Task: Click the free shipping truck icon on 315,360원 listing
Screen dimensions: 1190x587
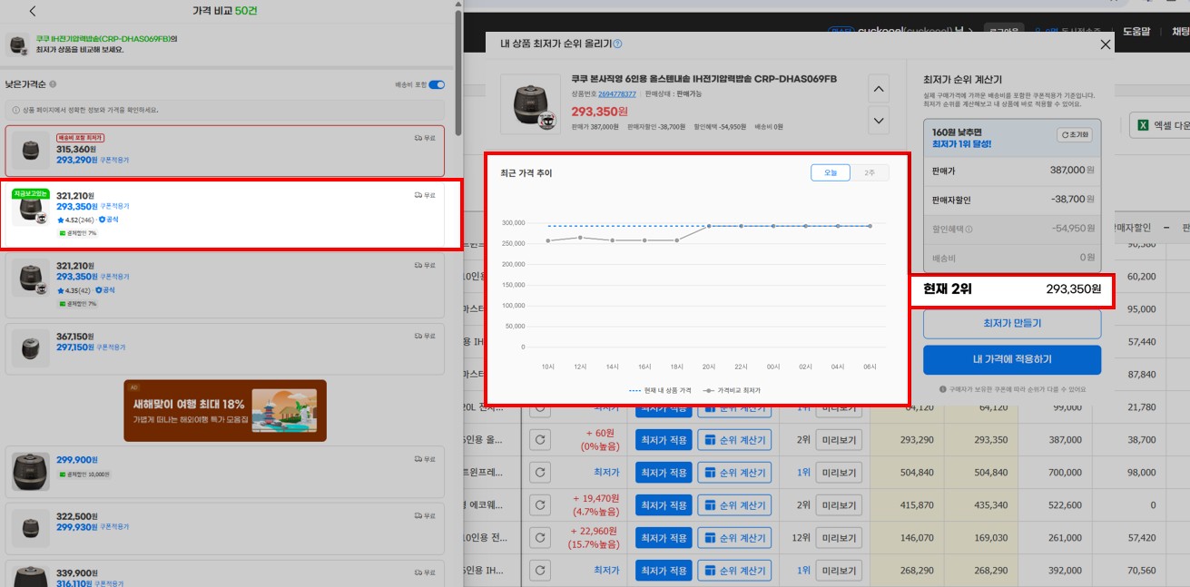Action: pos(418,137)
